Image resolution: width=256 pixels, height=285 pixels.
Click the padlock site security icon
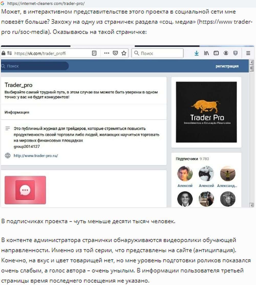pos(3,53)
